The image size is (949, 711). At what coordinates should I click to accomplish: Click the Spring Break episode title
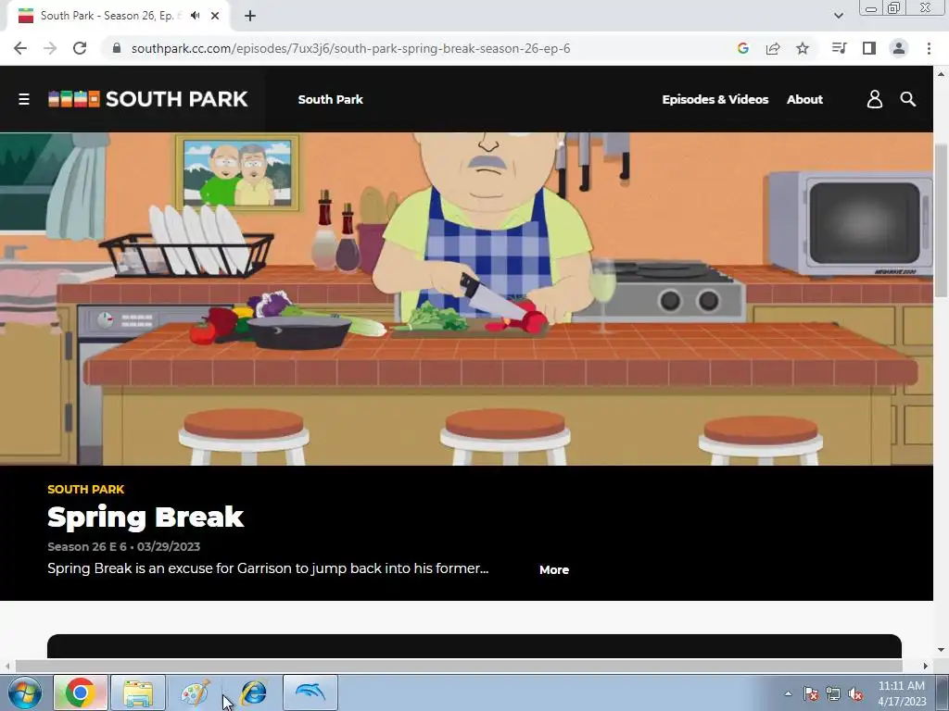[x=146, y=518]
